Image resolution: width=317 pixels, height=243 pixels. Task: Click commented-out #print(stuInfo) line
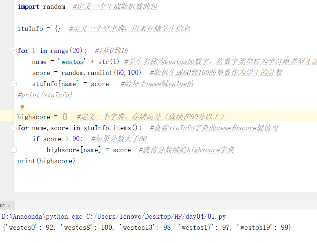pyautogui.click(x=45, y=95)
